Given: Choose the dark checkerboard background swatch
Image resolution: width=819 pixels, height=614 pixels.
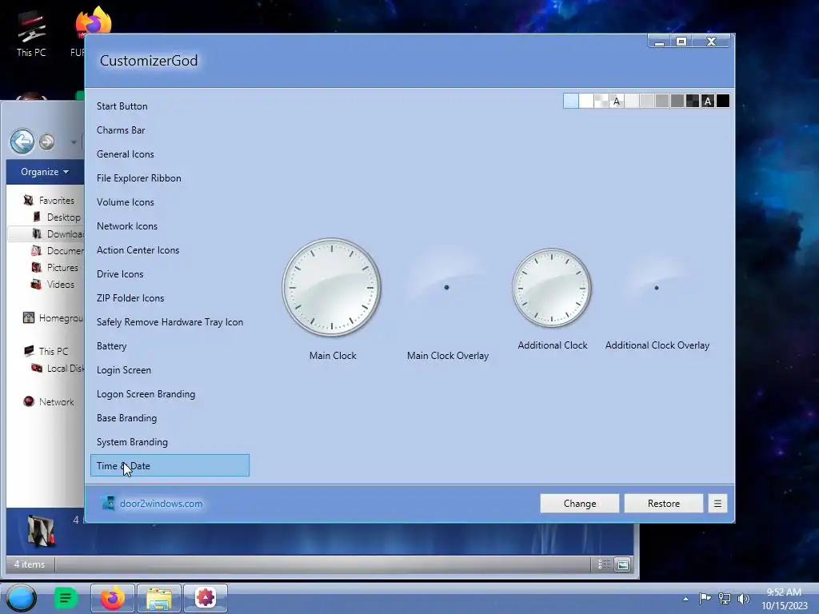Looking at the screenshot, I should click(692, 101).
